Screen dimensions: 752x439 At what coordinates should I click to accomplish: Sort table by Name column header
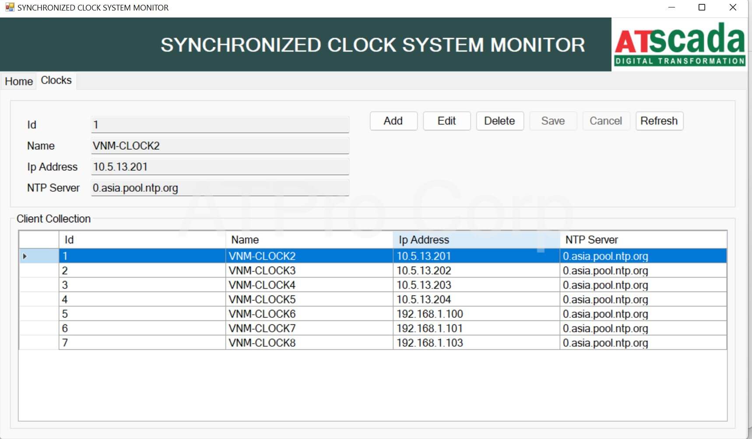point(309,240)
